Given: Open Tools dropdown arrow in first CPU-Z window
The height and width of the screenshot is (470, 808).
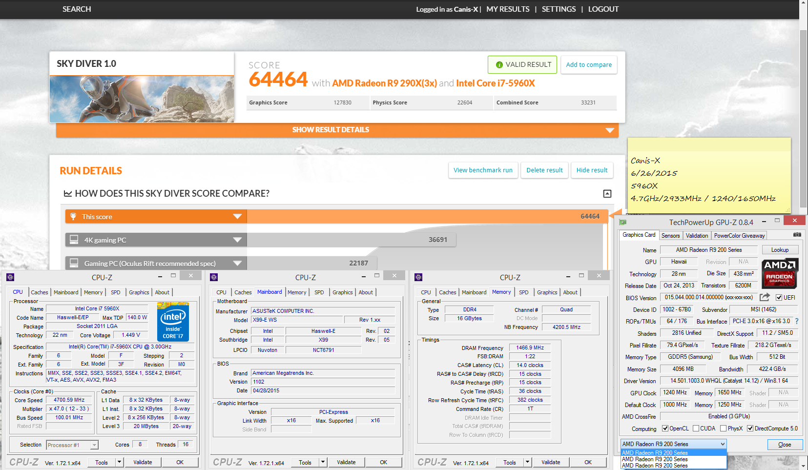Looking at the screenshot, I should pyautogui.click(x=119, y=462).
